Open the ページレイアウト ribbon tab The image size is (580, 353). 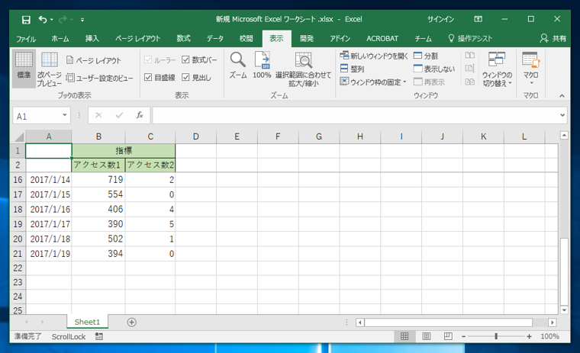[x=137, y=38]
